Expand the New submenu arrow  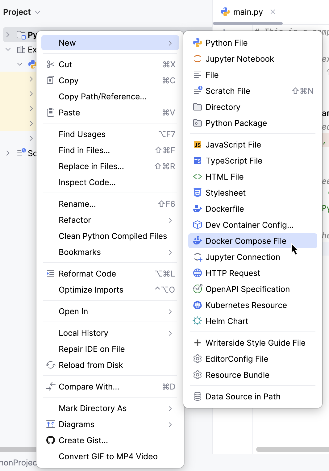(170, 43)
